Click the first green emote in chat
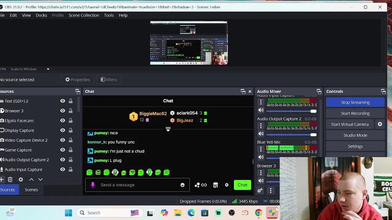 coord(89,172)
